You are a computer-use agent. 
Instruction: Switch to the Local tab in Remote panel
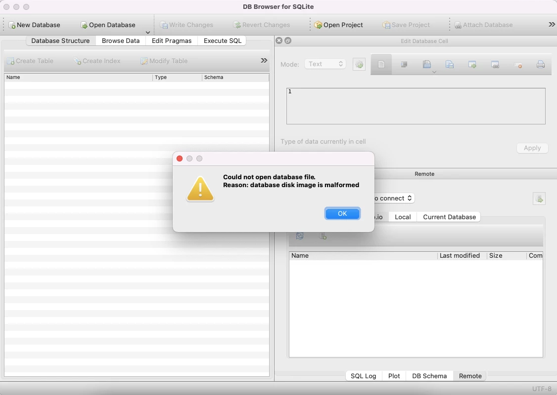coord(403,217)
